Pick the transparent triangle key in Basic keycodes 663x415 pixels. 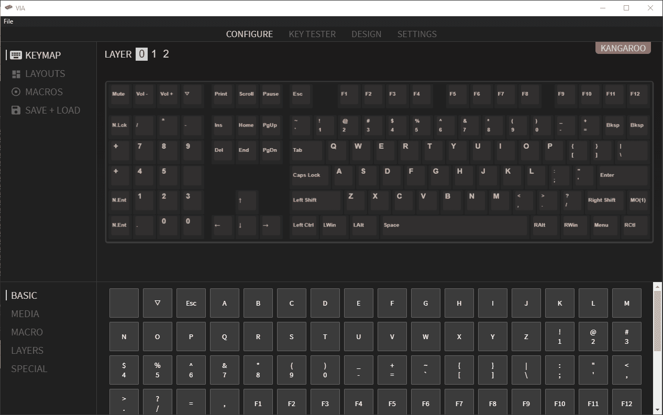(x=157, y=303)
